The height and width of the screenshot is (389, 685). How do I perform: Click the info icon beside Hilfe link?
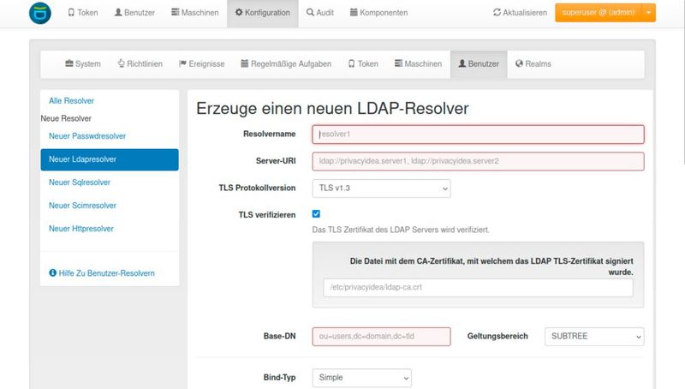point(53,272)
